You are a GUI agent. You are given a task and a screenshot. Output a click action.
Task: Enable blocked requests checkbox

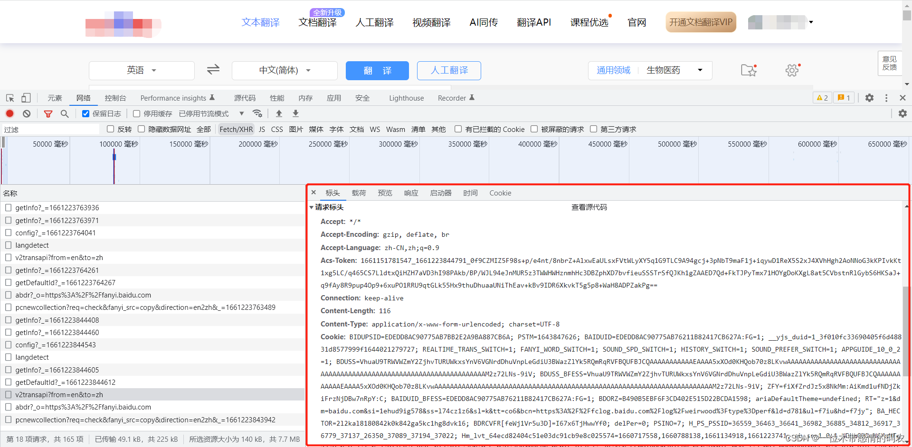pos(534,129)
